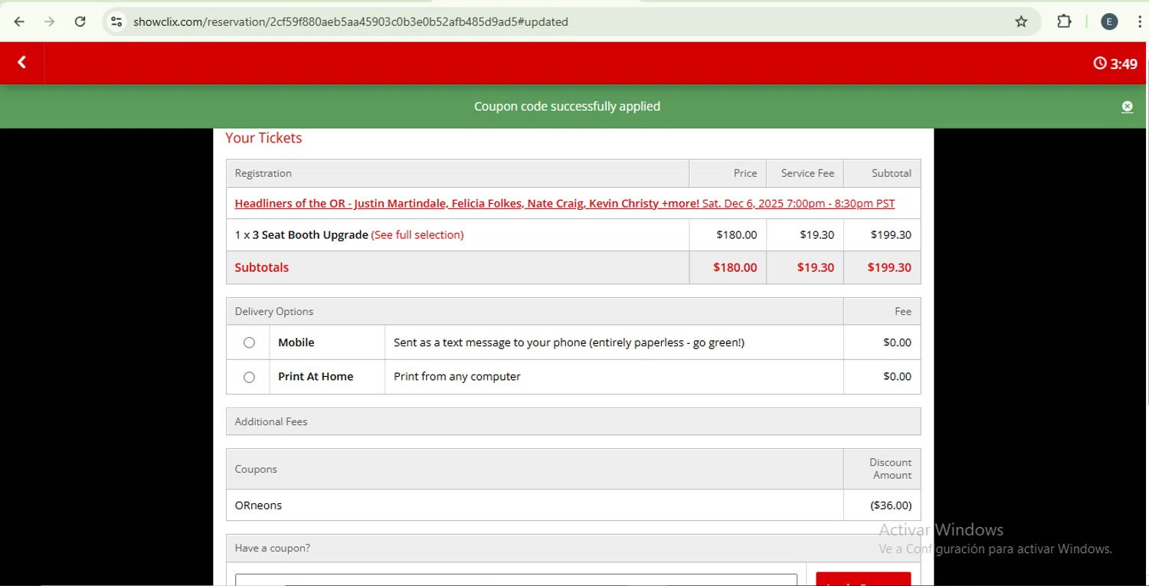Click the Additional Fees header
Screen dimensions: 1149x586
270,422
